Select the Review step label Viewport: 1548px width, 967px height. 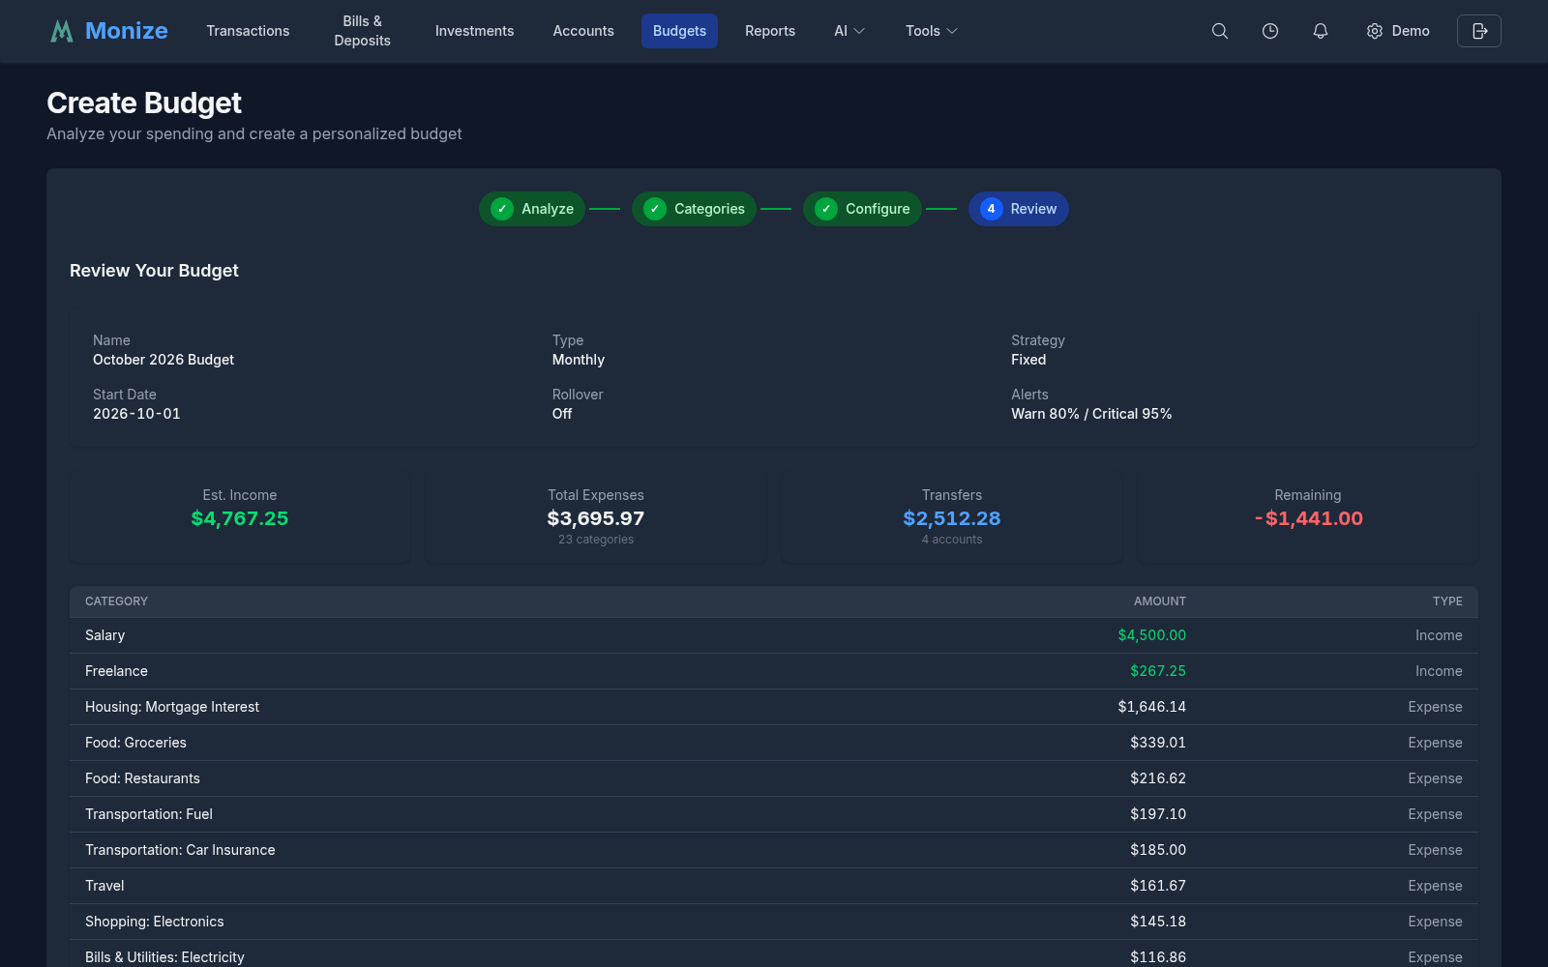pos(1033,209)
